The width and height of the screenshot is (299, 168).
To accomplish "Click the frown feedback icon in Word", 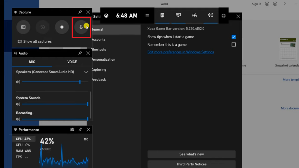I will pyautogui.click(x=275, y=4).
